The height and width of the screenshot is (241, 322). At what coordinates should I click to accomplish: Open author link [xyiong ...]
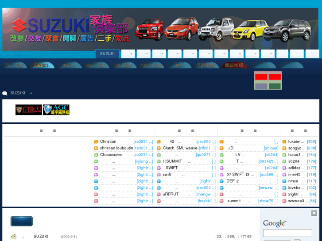(x=144, y=161)
